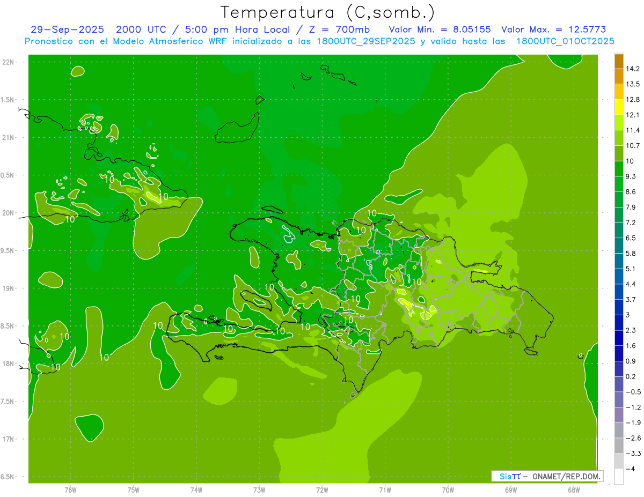This screenshot has width=644, height=497.
Task: Click the '20N' latitude label
Action: [x=8, y=213]
